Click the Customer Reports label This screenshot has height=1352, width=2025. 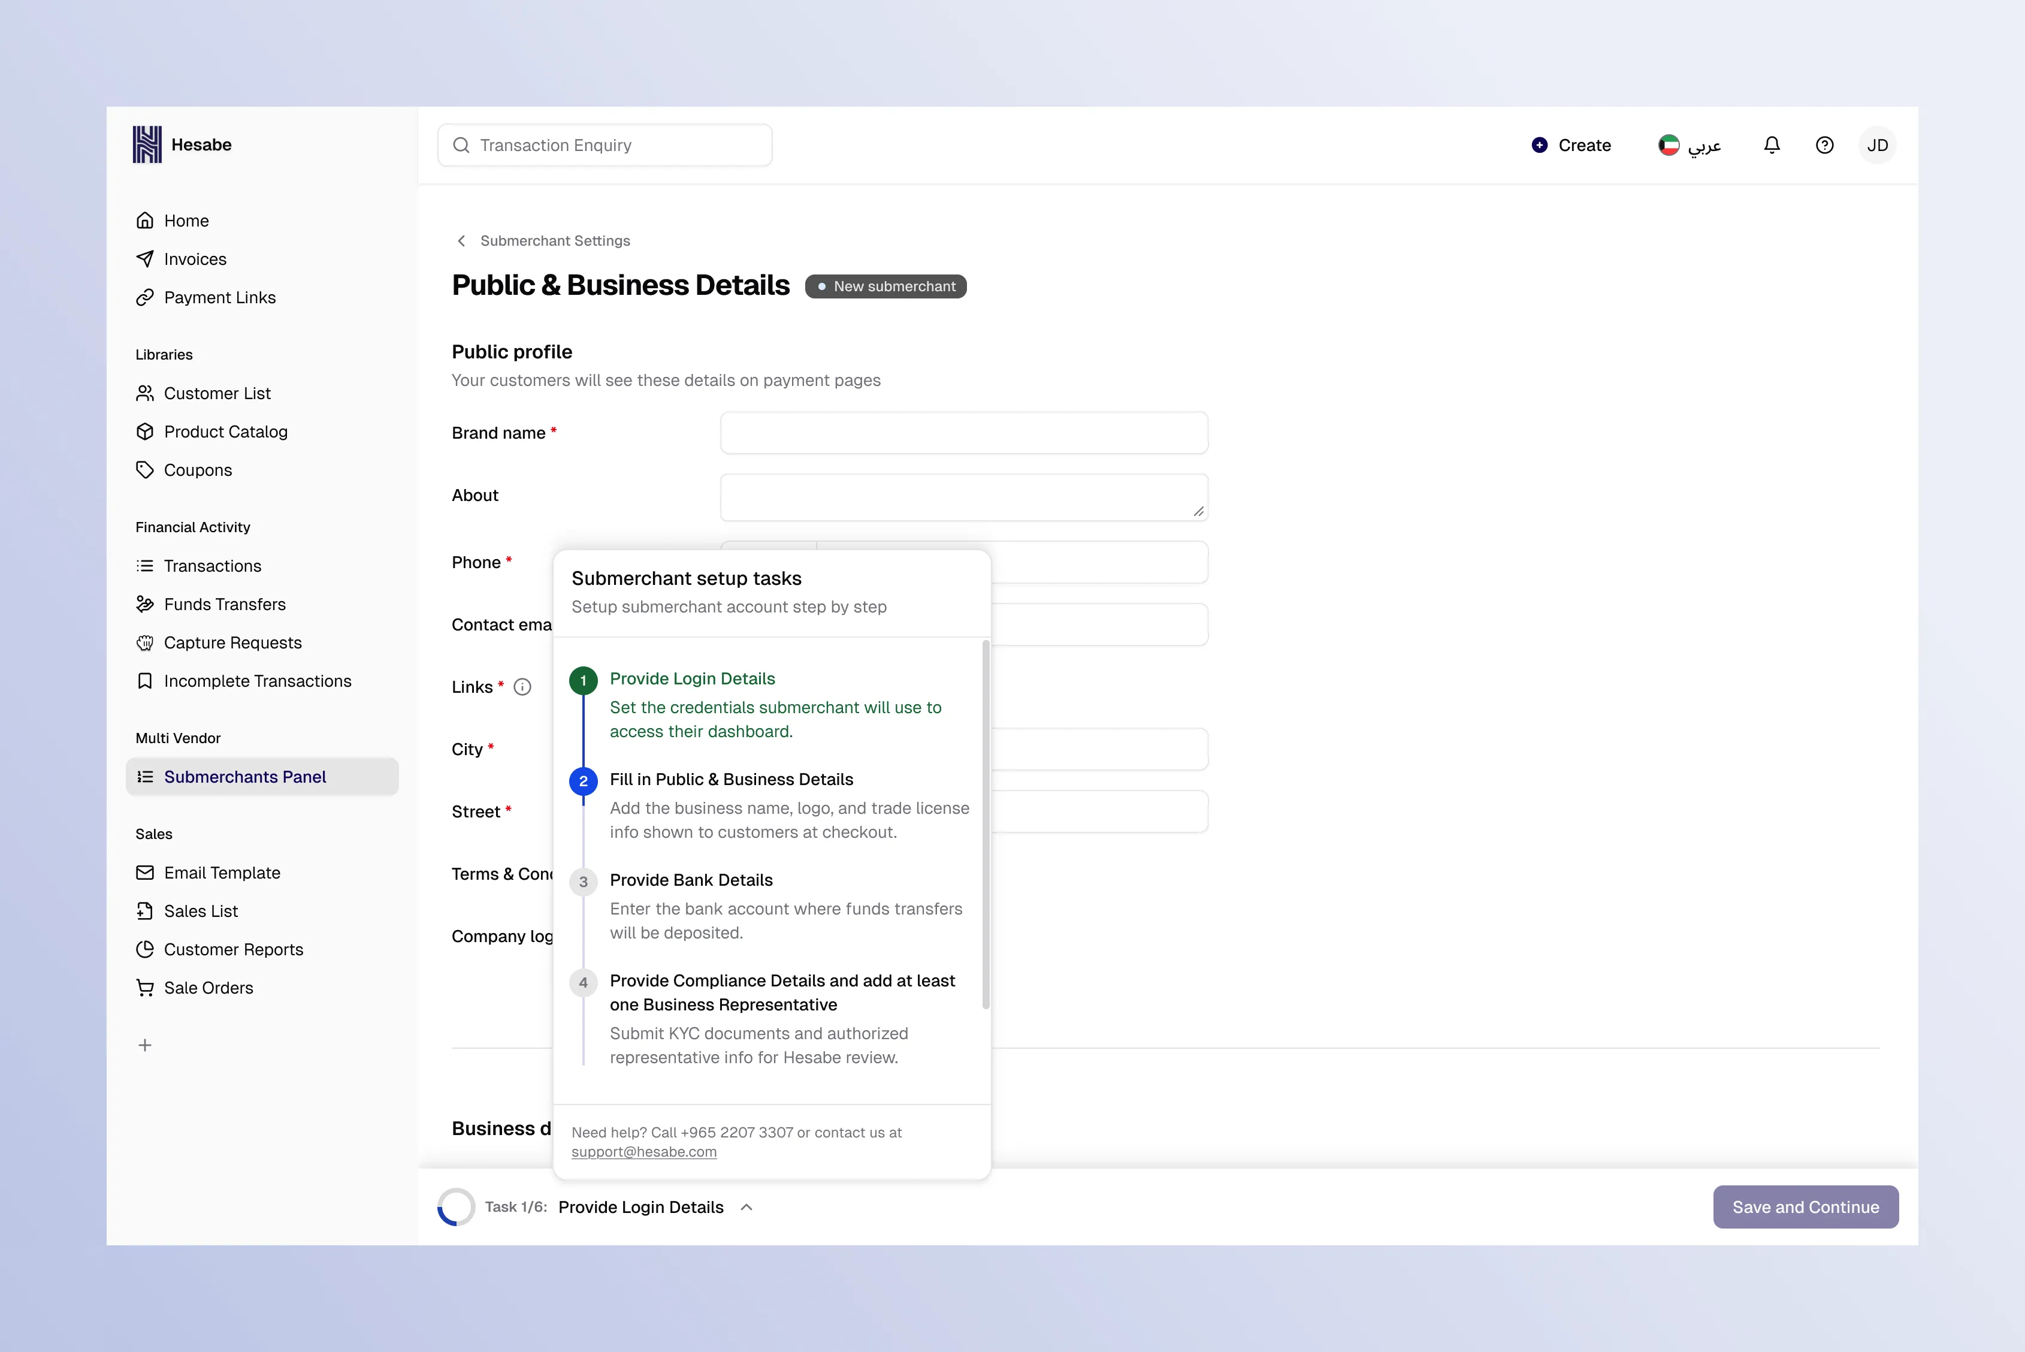click(234, 949)
